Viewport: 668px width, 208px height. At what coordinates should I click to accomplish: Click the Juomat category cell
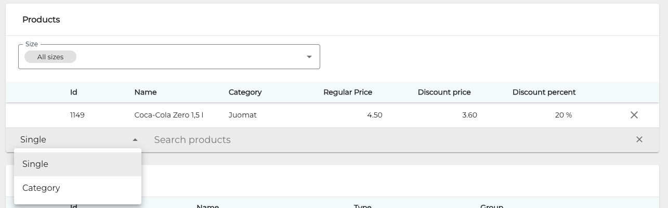point(242,115)
